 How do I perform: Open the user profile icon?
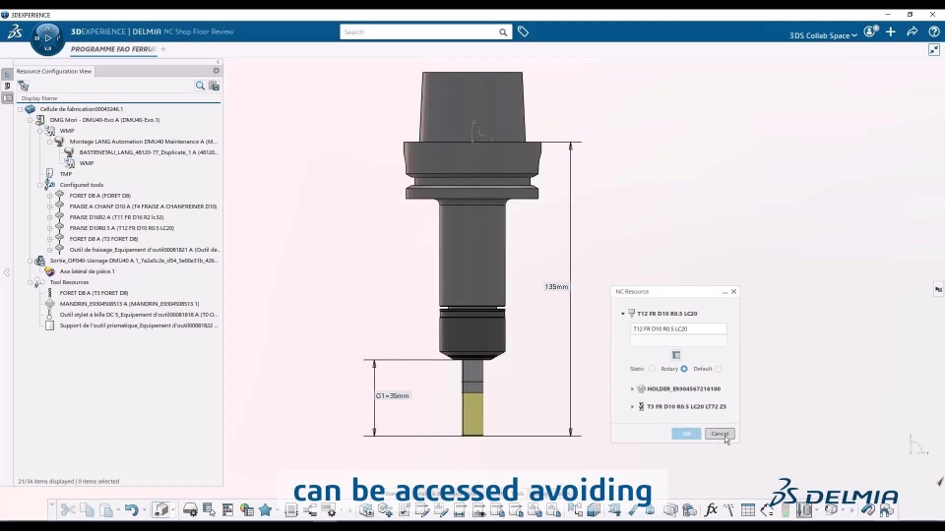pyautogui.click(x=870, y=31)
